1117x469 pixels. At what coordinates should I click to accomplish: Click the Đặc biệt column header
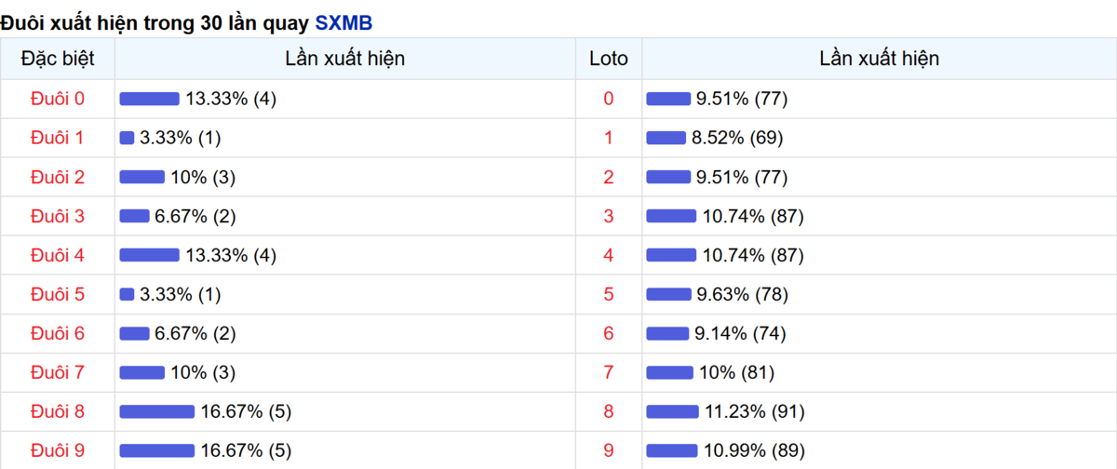tap(58, 59)
